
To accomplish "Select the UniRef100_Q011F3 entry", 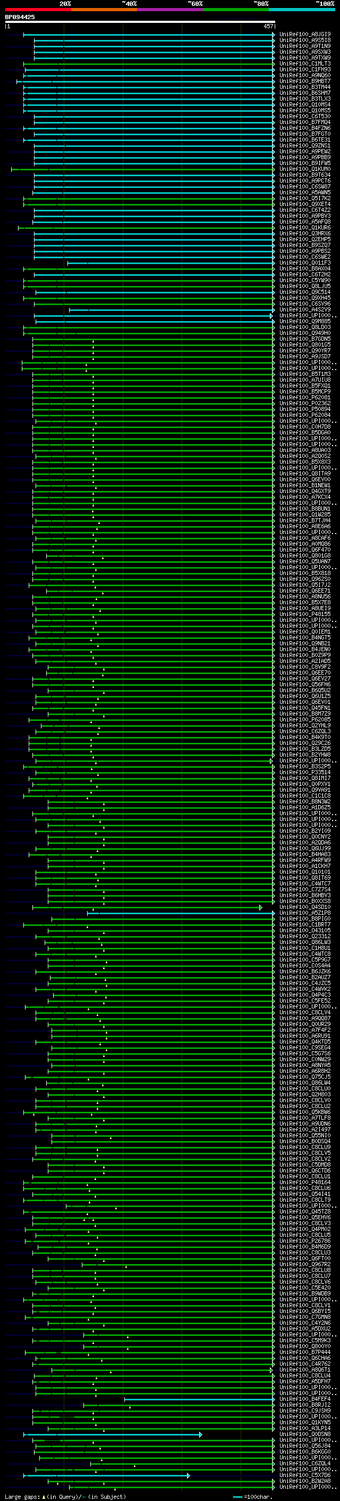I will click(x=305, y=263).
